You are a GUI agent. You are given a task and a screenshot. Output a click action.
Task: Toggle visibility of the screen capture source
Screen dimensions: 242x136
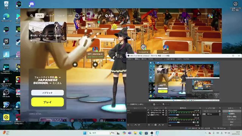click(163, 115)
